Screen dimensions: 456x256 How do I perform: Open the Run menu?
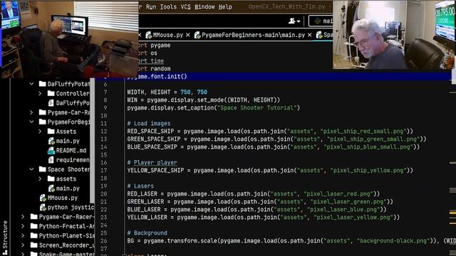[150, 6]
